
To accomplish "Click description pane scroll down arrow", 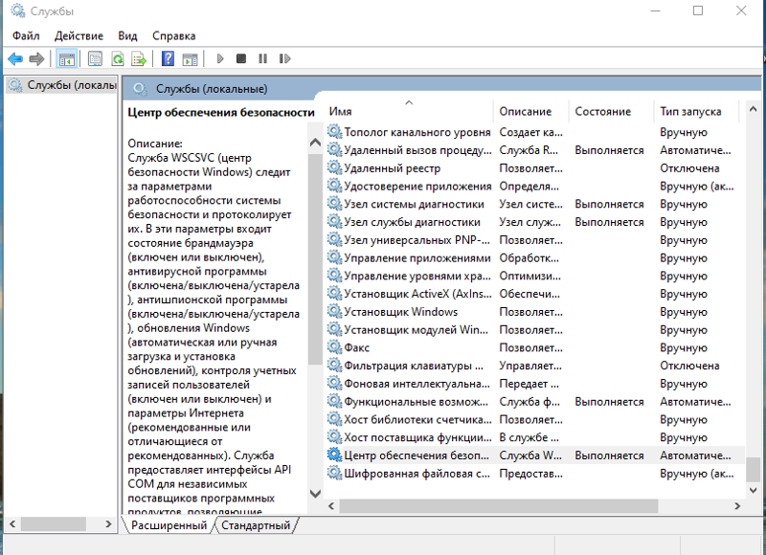I will point(316,494).
